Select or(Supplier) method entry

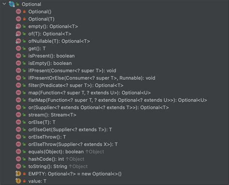pyautogui.click(x=99, y=108)
